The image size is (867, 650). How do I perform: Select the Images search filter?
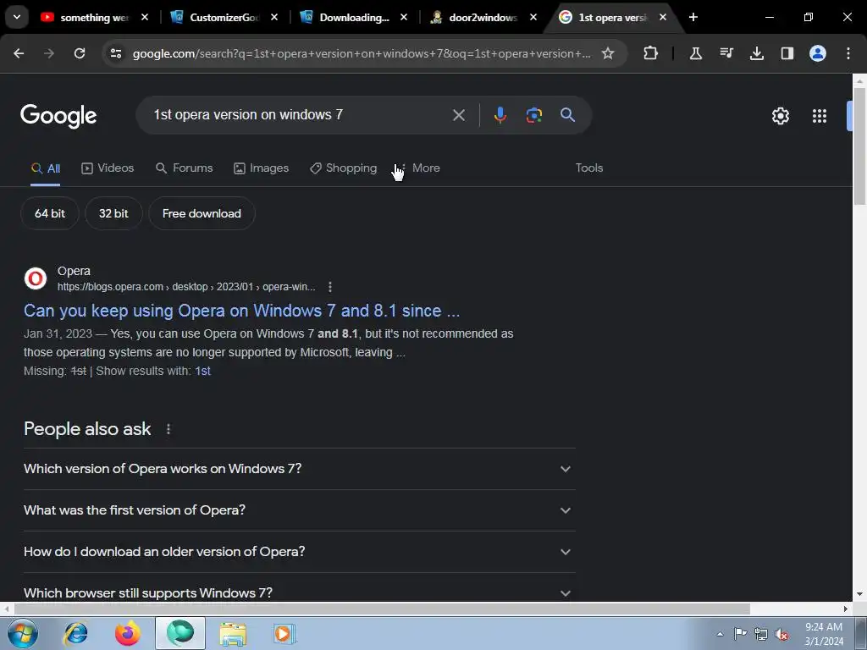[x=261, y=168]
